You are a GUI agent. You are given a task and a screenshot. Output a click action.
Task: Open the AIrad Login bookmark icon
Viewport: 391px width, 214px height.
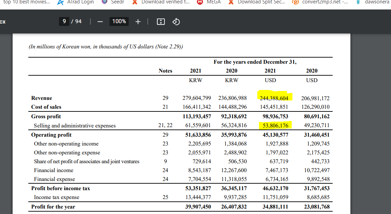60,2
